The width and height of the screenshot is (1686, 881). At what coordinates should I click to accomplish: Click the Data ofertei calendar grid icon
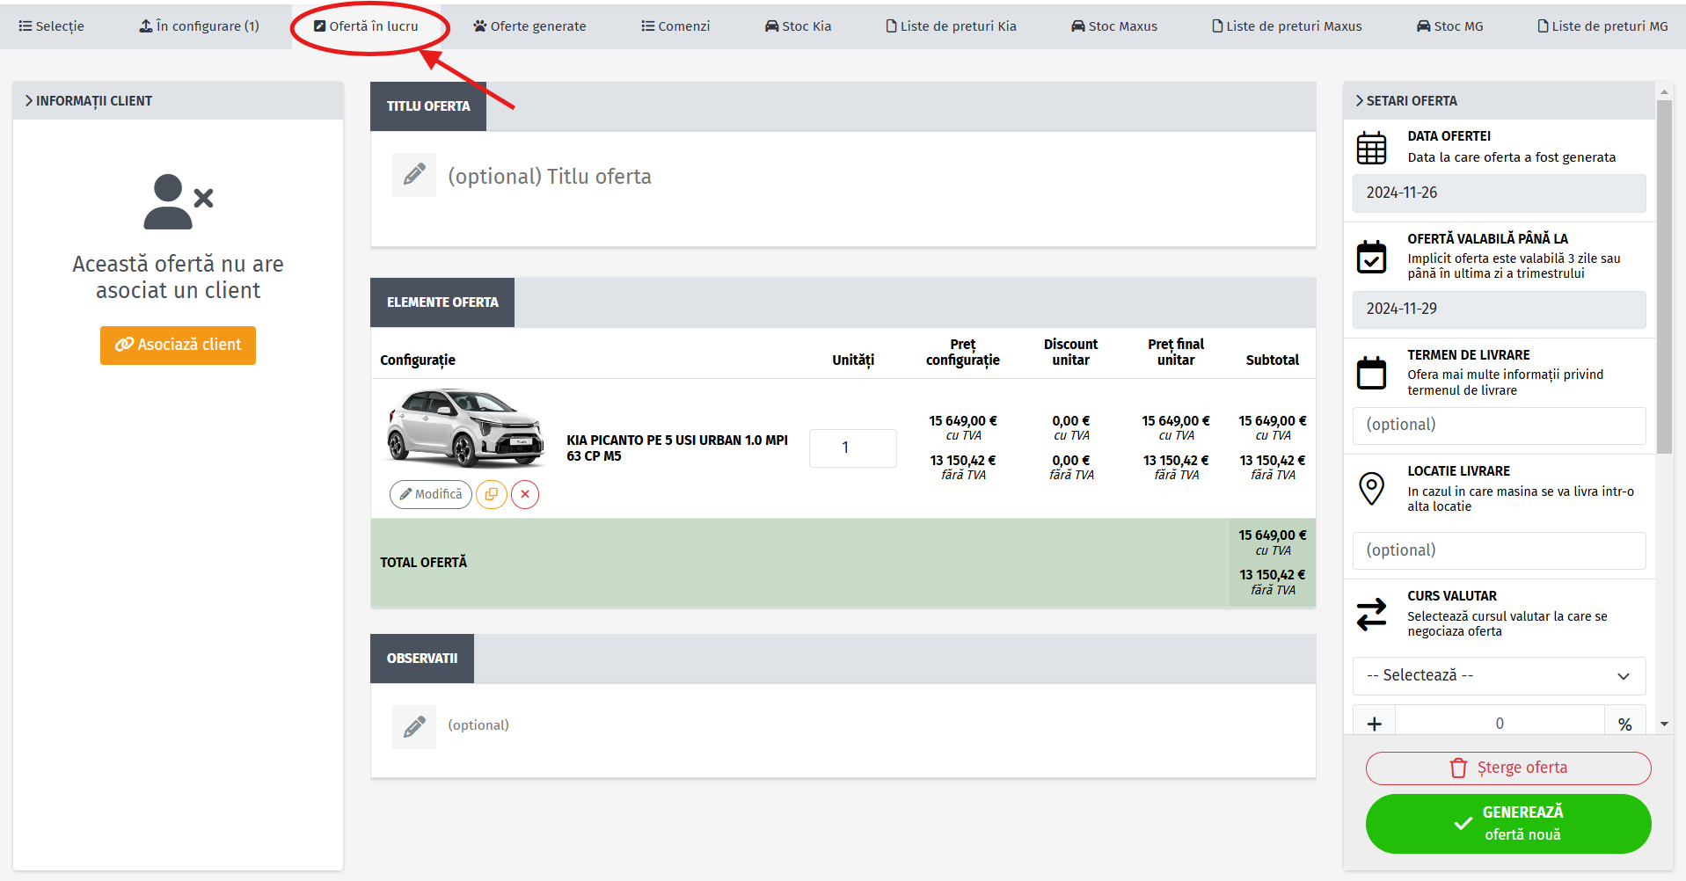click(1371, 148)
